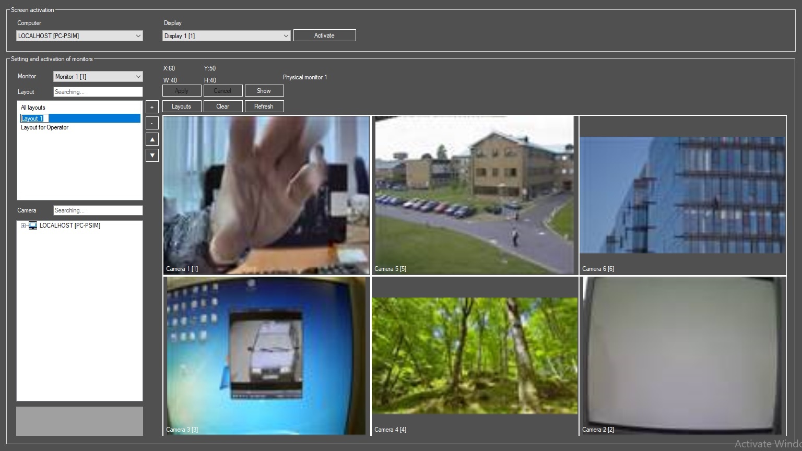Click the Camera search field
Screen dimensions: 802x451
click(x=98, y=210)
